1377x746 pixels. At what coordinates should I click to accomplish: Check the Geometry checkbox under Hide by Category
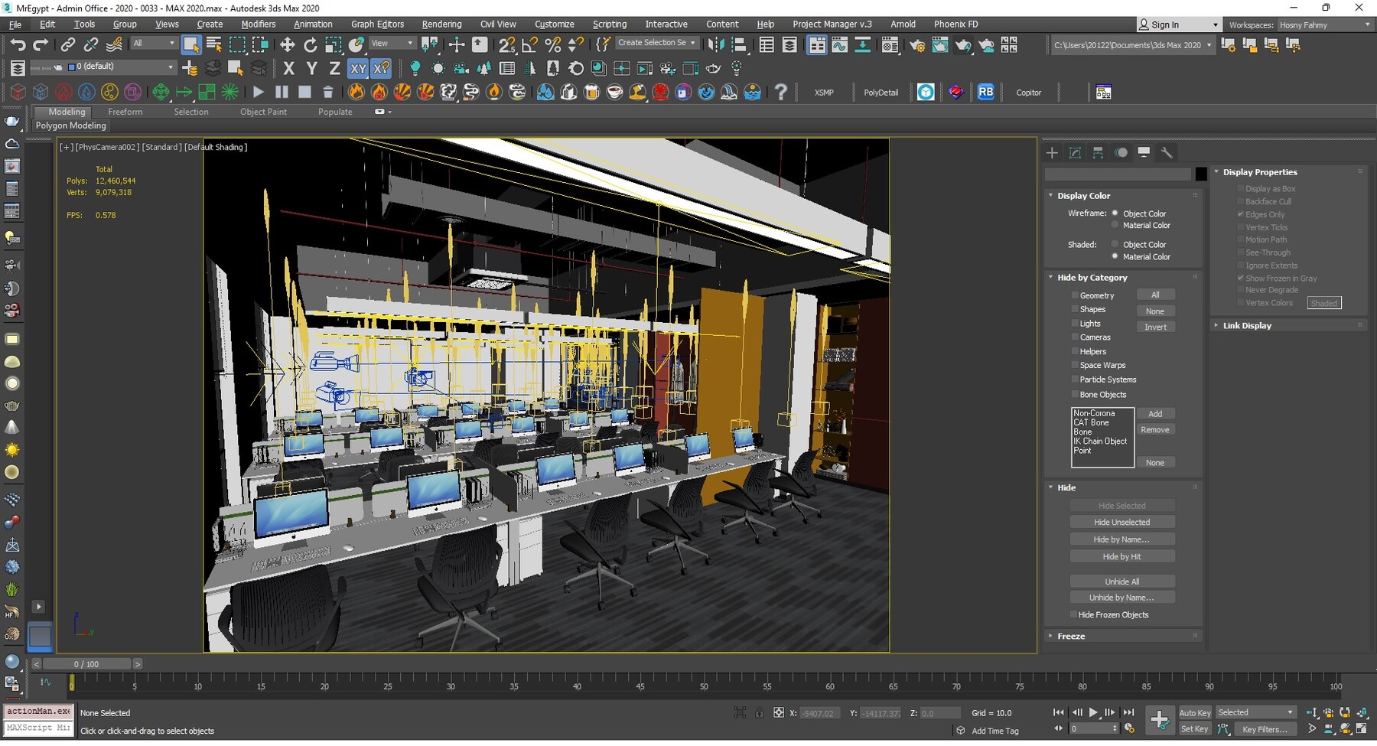click(1076, 295)
